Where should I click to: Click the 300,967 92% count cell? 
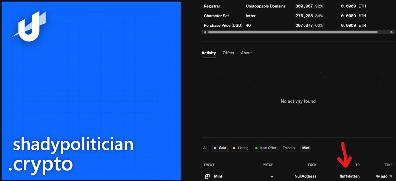[x=309, y=6]
